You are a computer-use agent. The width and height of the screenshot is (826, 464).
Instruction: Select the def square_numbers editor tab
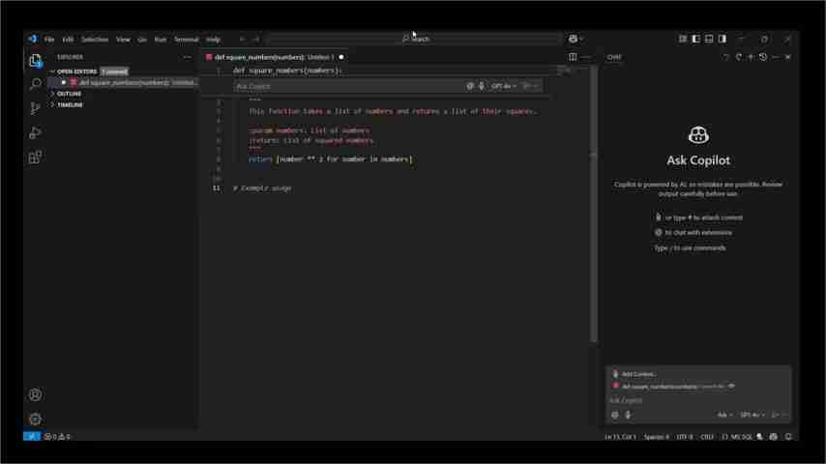[275, 57]
